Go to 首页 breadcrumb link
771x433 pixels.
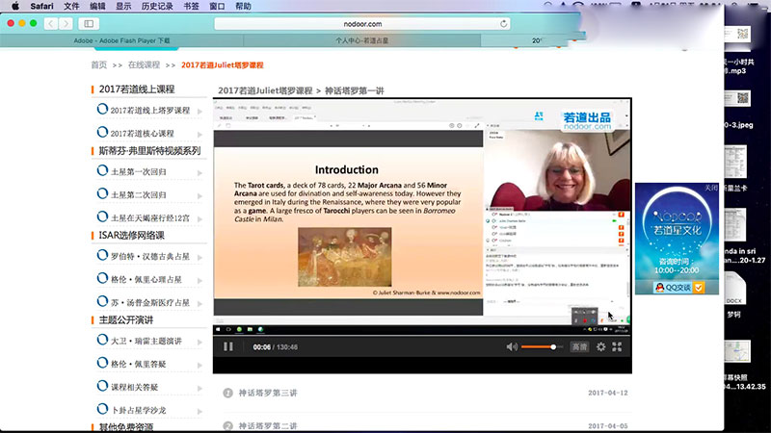click(98, 64)
